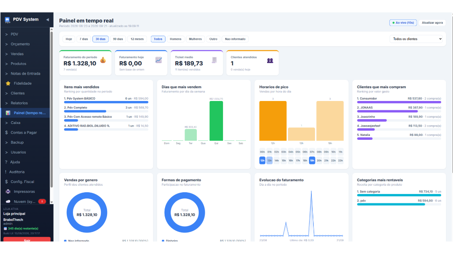Click the Consumidor purple progress bar
This screenshot has height=254, width=453.
tap(399, 102)
